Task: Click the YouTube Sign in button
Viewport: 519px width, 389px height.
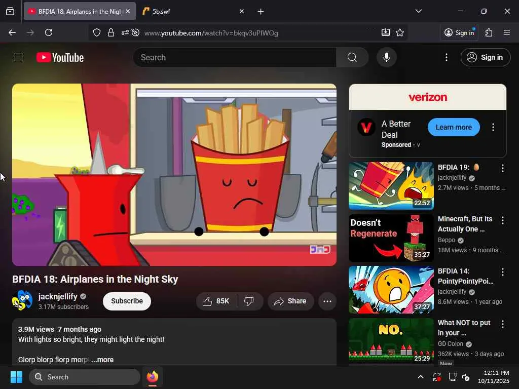Action: (x=485, y=57)
